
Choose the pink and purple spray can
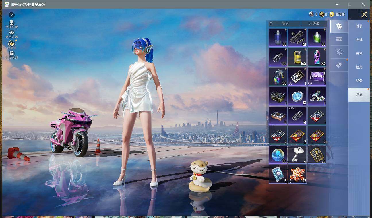click(317, 57)
